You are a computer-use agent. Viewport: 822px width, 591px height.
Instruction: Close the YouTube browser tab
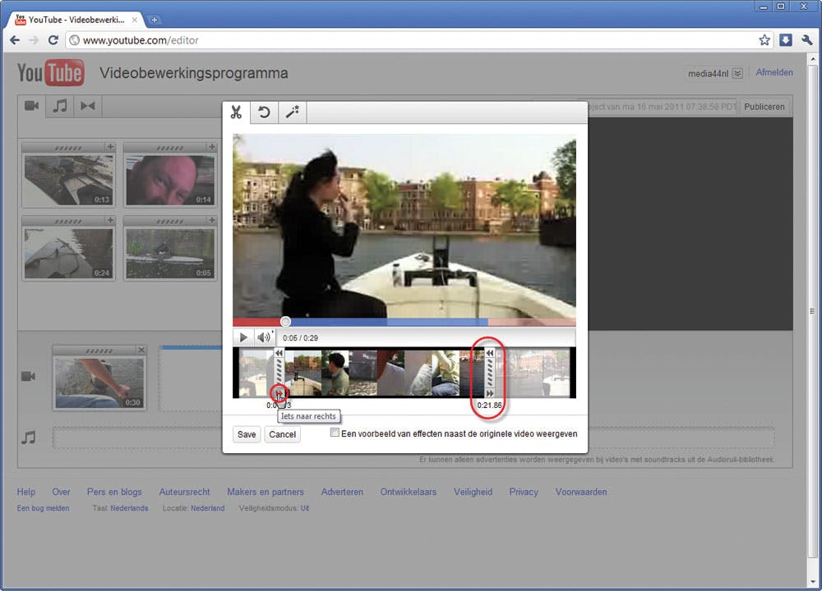click(x=135, y=20)
